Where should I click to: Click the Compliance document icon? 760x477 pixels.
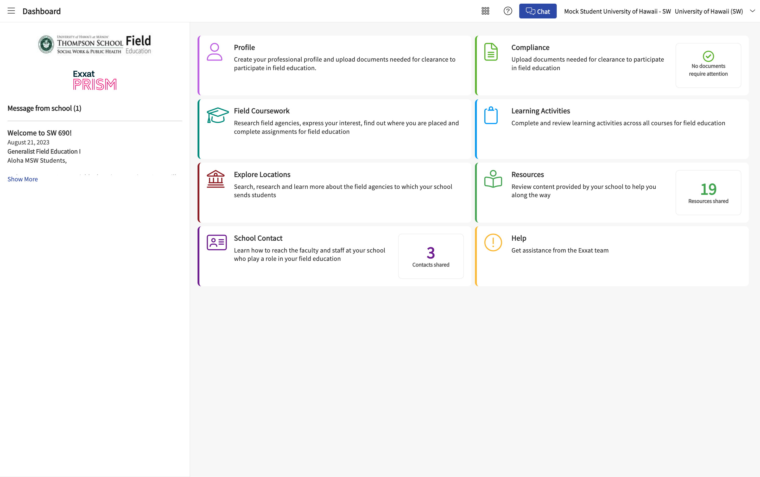pos(491,52)
